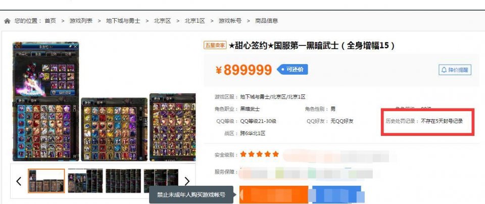This screenshot has width=485, height=204.
Task: Select the third product thumbnail
Action: point(123,181)
